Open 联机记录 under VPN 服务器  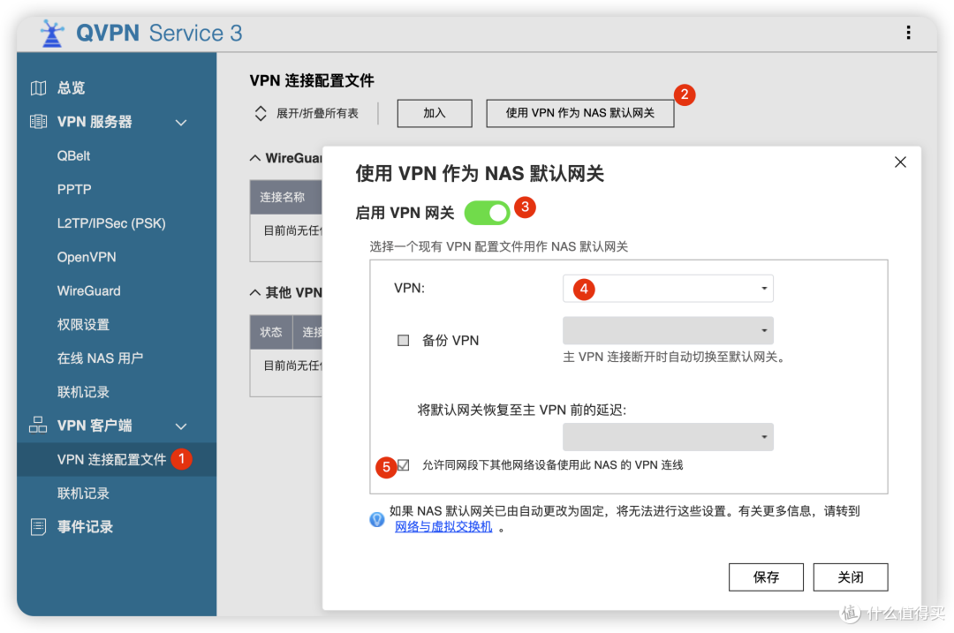(x=83, y=392)
